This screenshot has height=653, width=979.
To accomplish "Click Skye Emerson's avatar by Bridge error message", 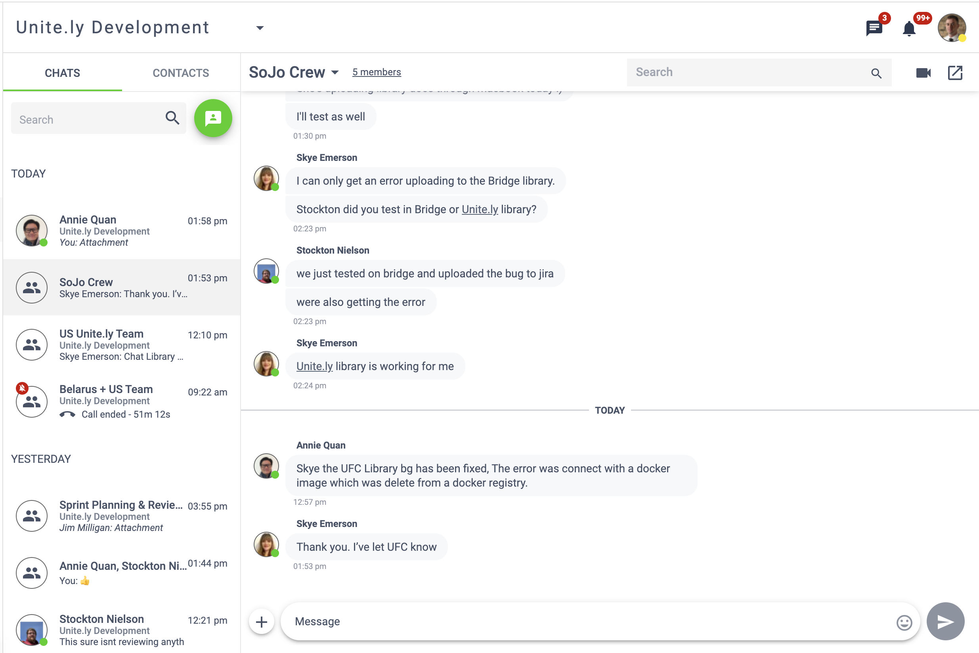I will click(266, 178).
